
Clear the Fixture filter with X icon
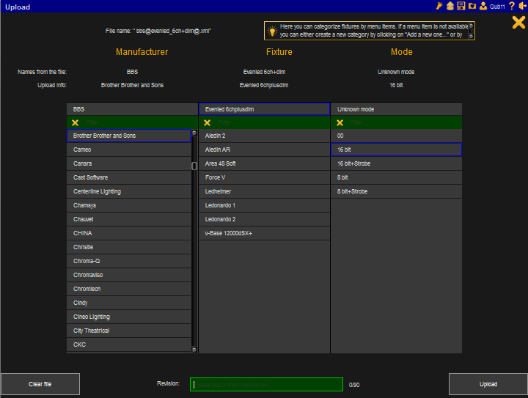(207, 122)
